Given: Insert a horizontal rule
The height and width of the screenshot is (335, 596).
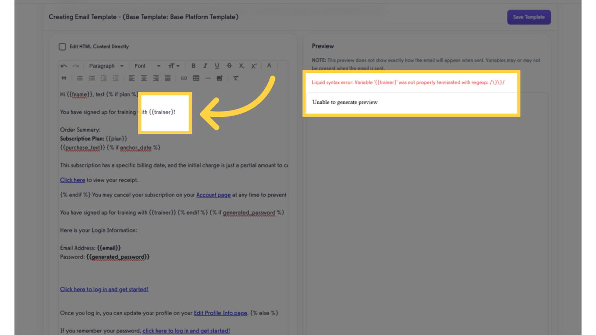Looking at the screenshot, I should pos(207,78).
